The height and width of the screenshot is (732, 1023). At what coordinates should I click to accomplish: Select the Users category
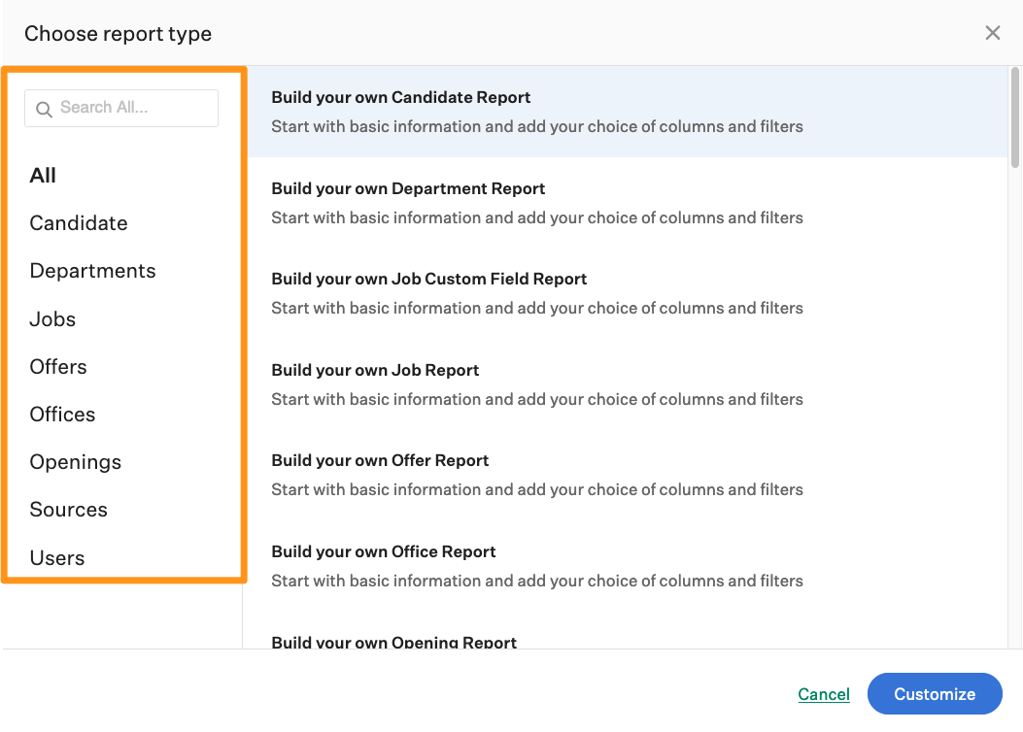(57, 558)
